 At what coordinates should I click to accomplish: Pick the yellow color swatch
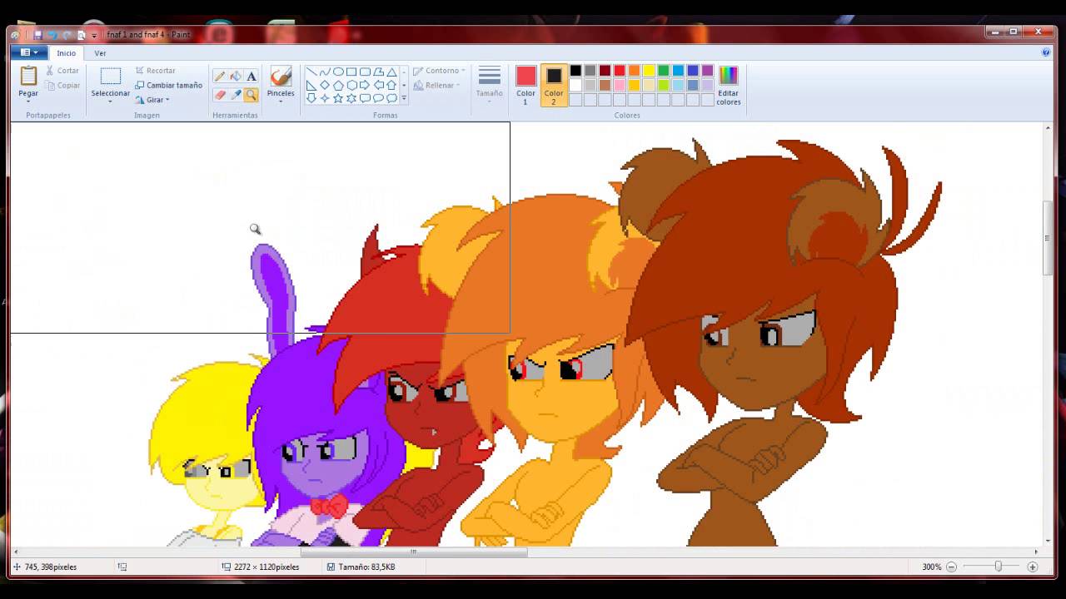pos(649,71)
